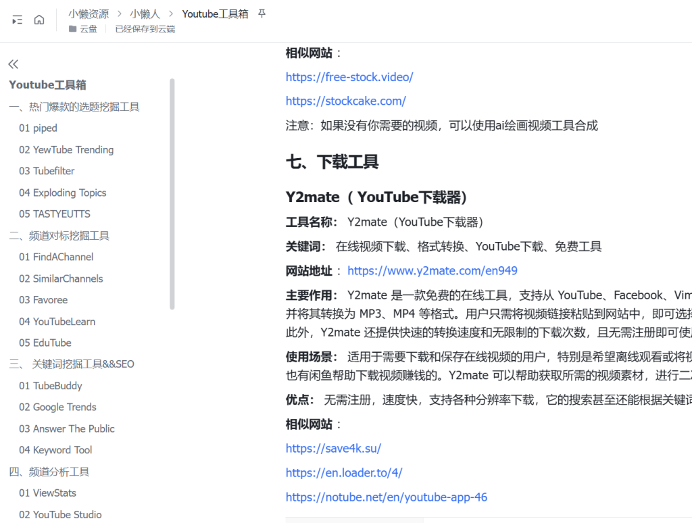
Task: Jump to 02 YouTube Studio entry
Action: click(60, 515)
